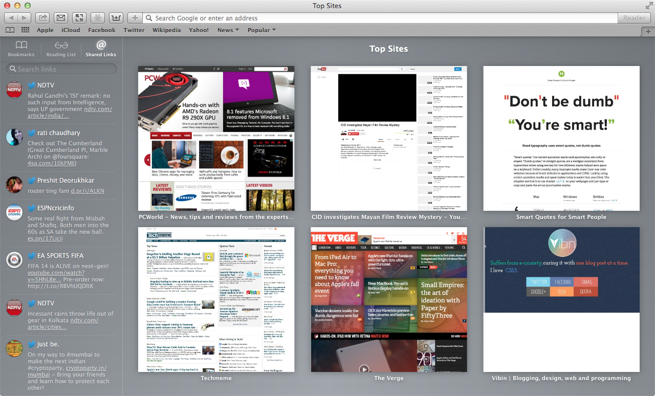Click the Search links field

[61, 69]
